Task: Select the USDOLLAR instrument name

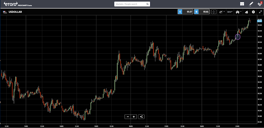Action: tap(15, 12)
